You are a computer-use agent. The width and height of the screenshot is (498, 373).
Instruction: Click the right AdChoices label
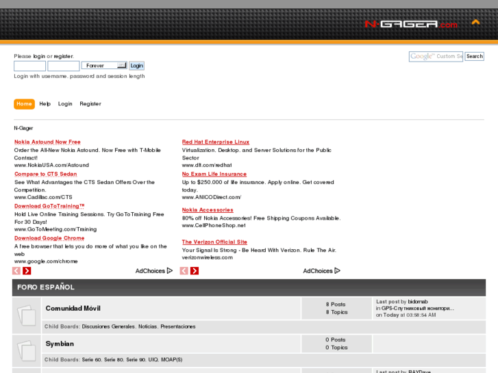point(318,271)
